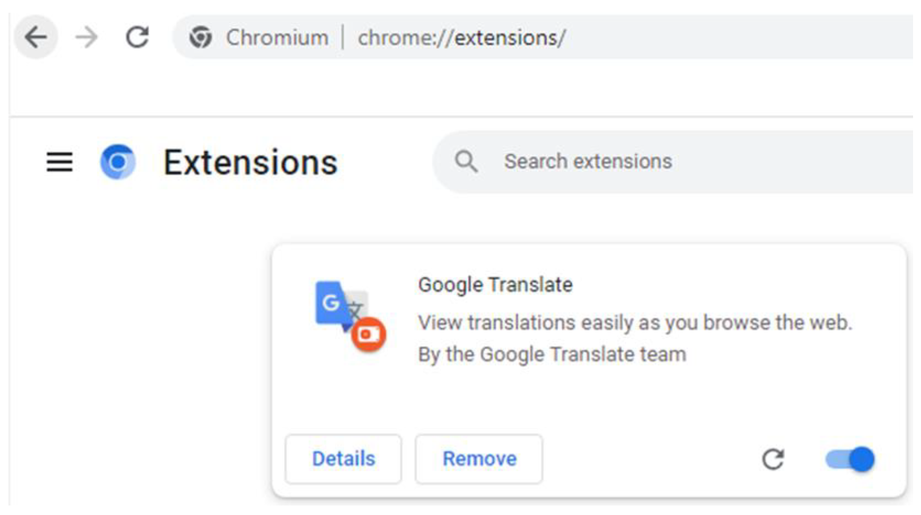Screen dimensions: 921x515
Task: Click the Extensions page heading
Action: [x=250, y=162]
